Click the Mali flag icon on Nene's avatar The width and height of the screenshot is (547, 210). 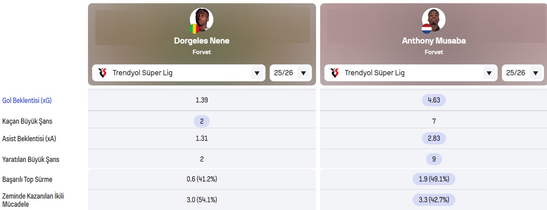(194, 29)
